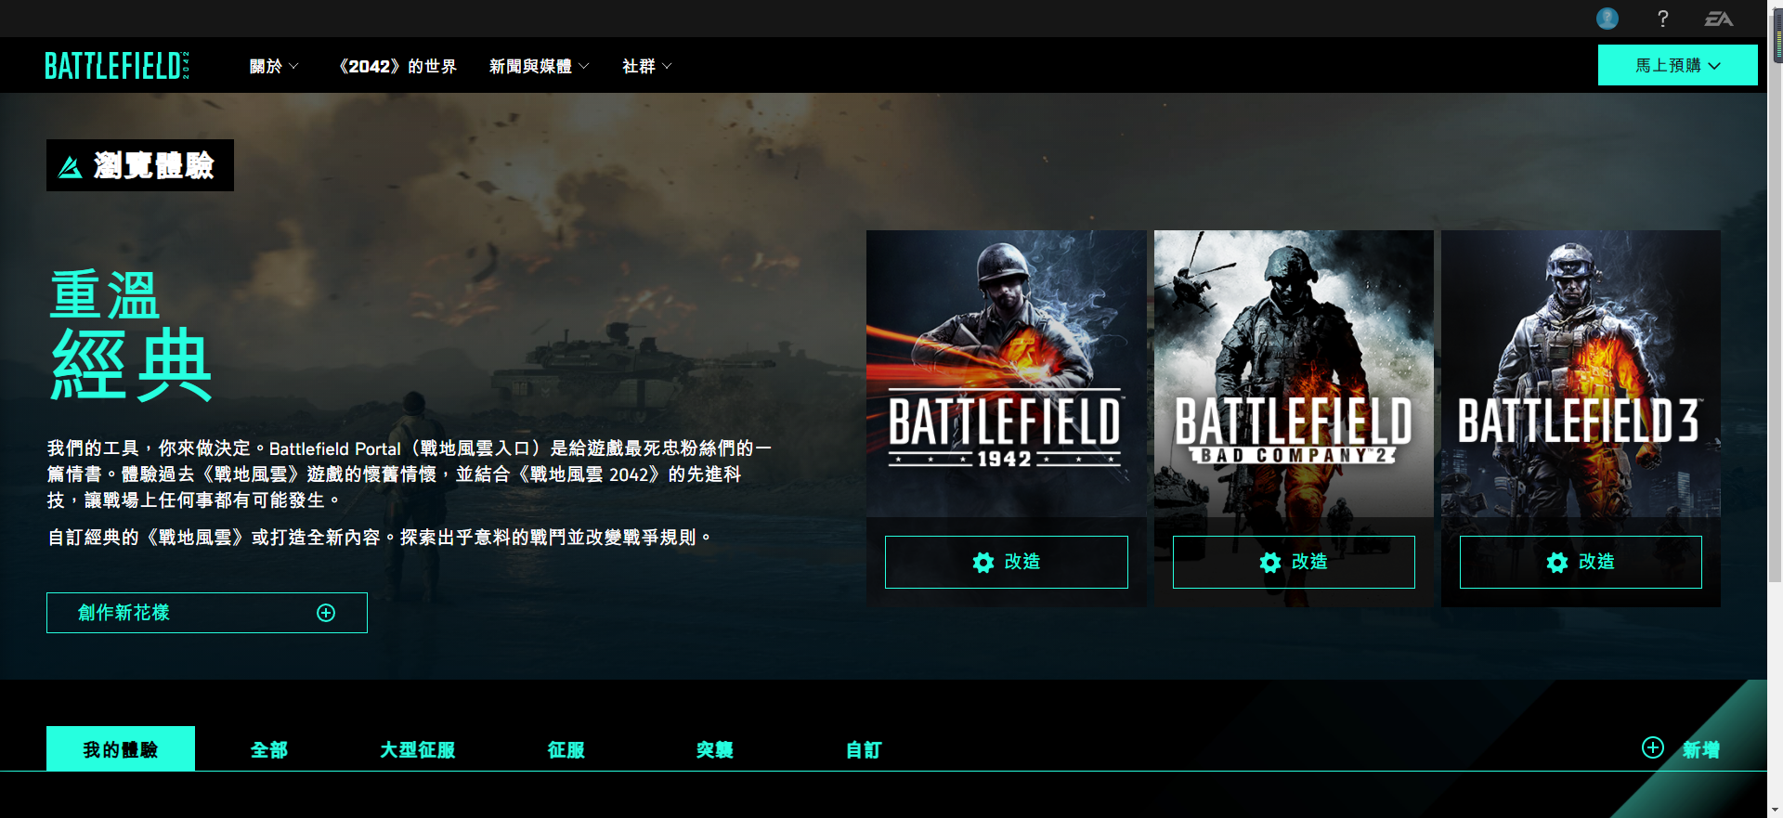Switch to the 征服 tab
Screen dimensions: 1783x818
point(566,749)
